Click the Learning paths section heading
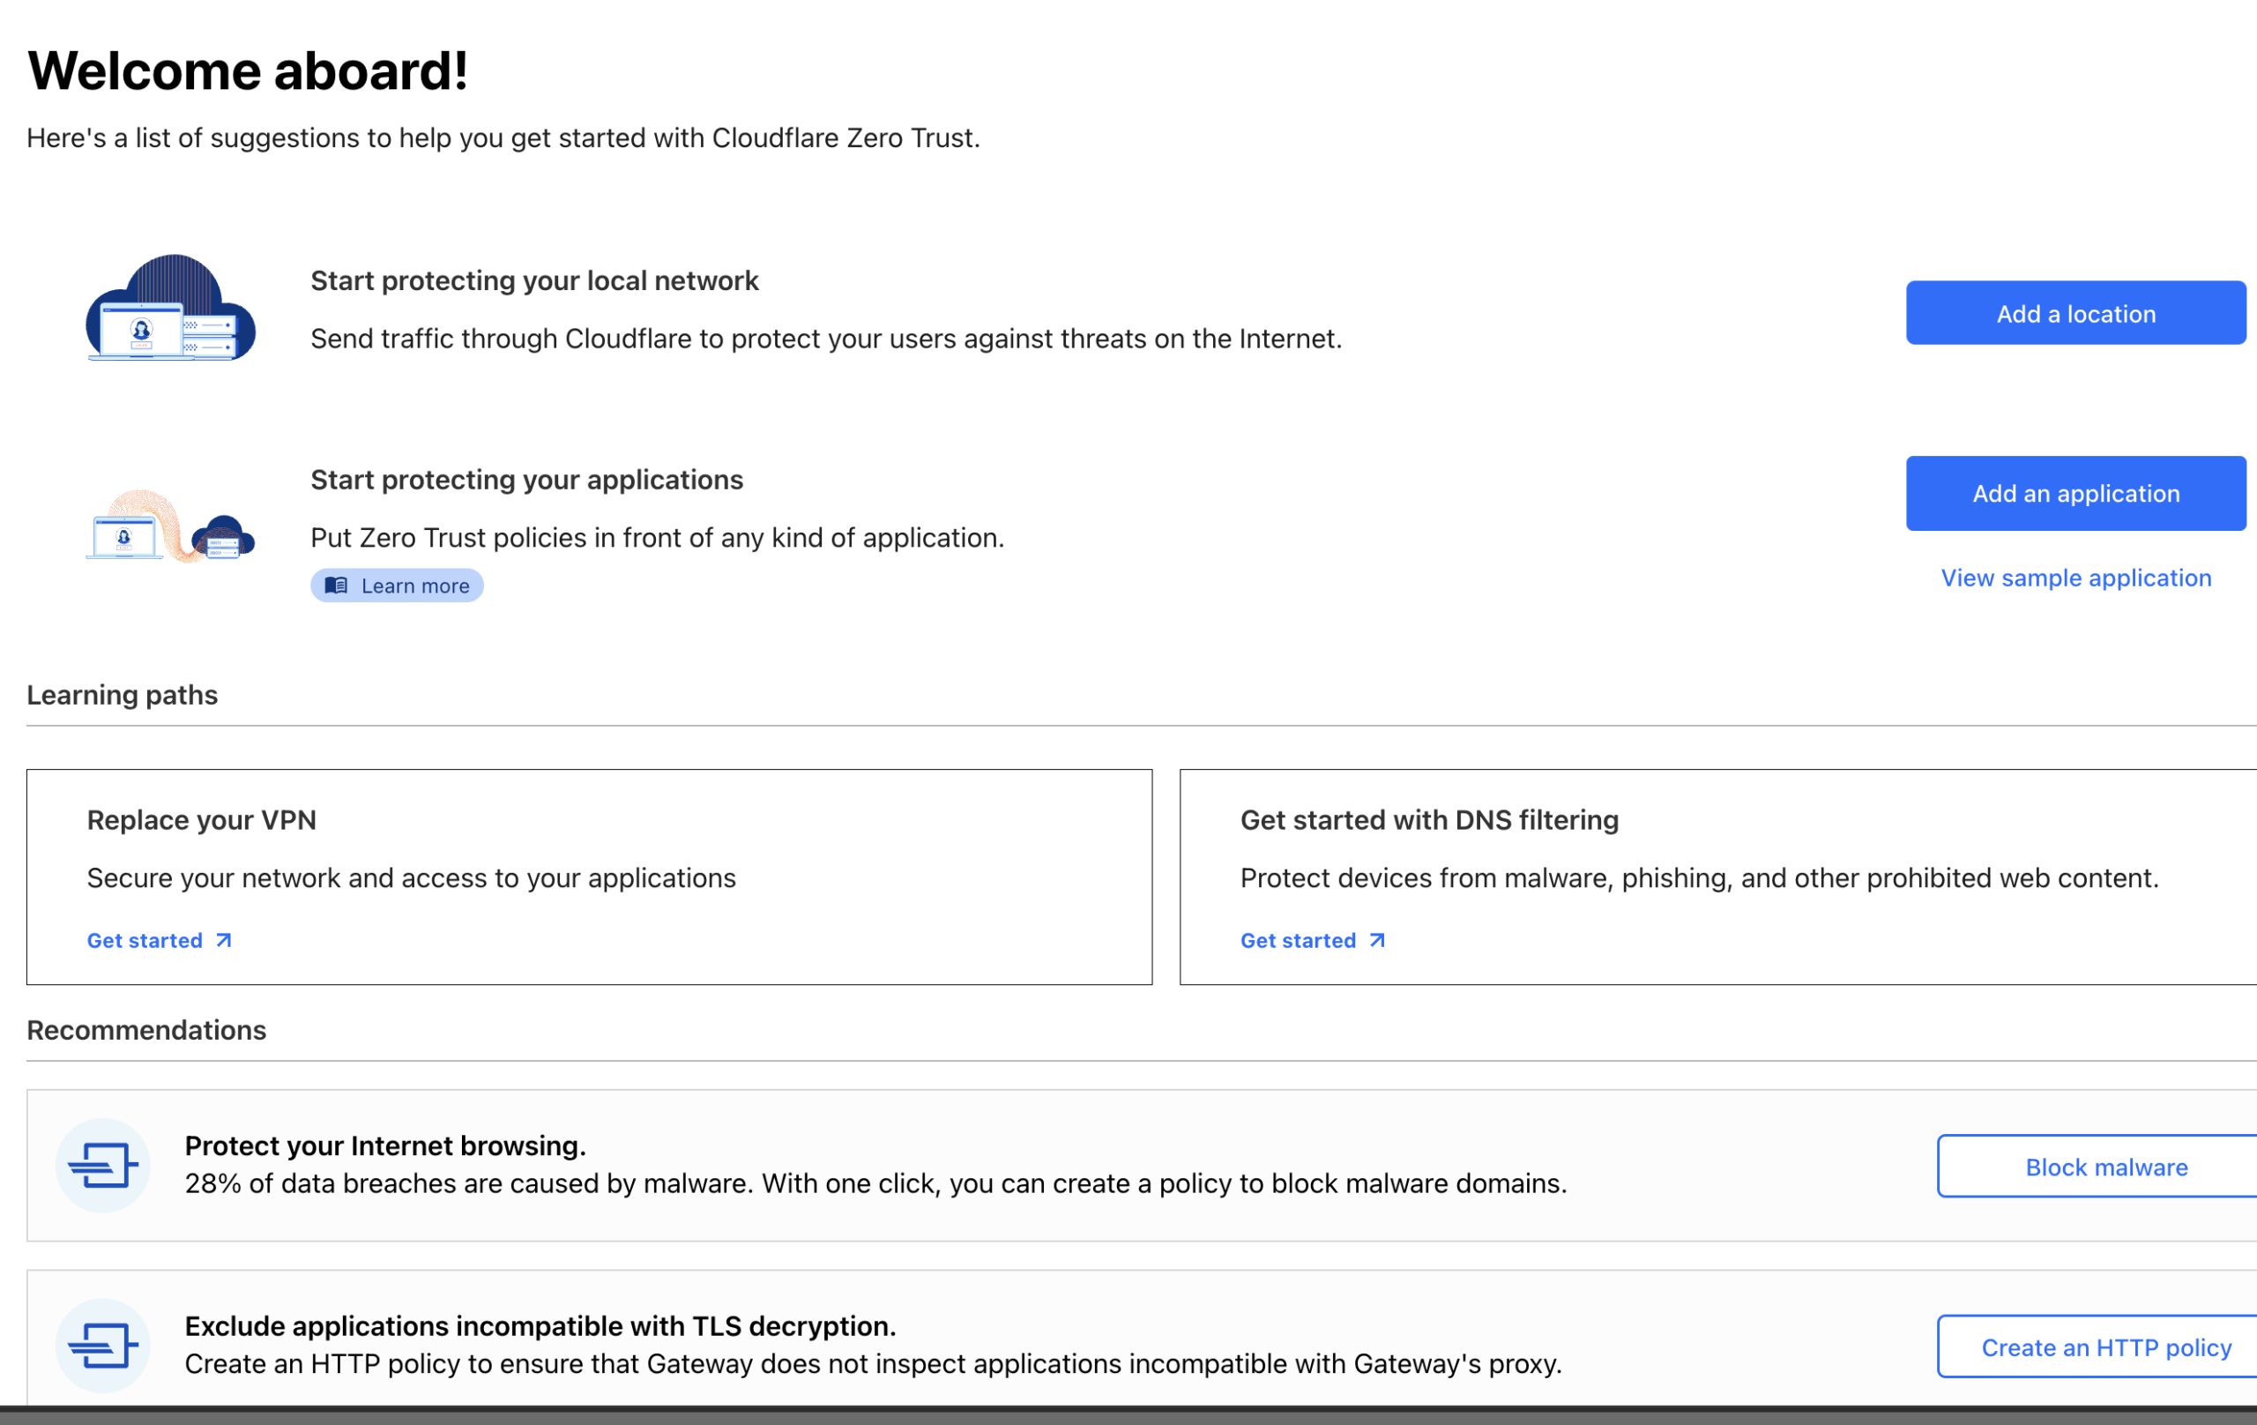Screen dimensions: 2257x1425 [122, 695]
